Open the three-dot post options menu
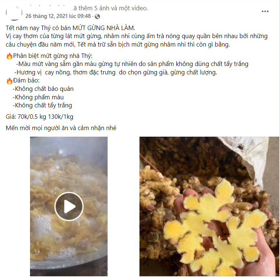 click(x=265, y=11)
